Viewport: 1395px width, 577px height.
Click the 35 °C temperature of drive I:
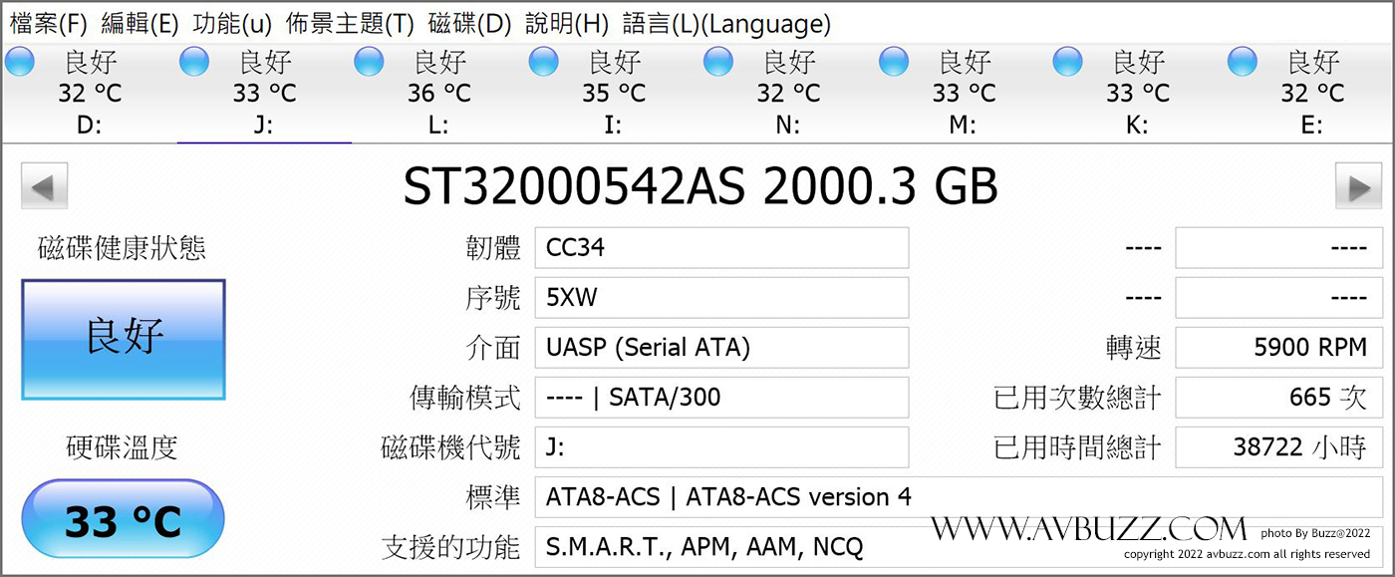(614, 94)
